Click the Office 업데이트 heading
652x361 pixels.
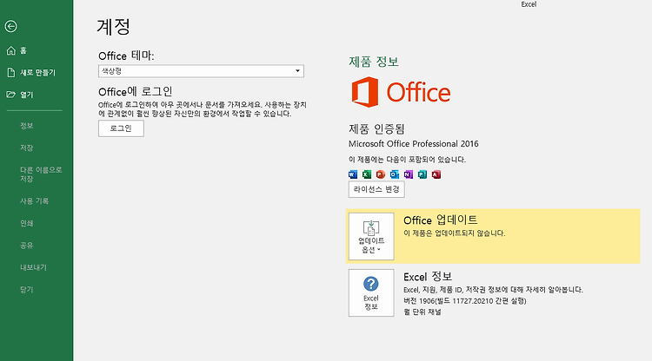pos(441,220)
